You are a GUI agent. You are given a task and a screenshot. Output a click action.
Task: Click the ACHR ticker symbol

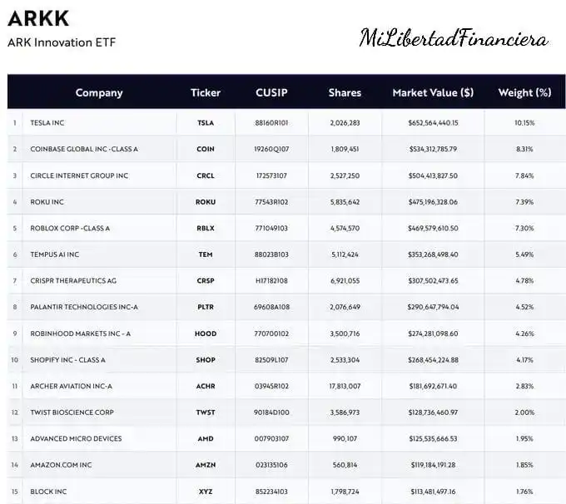[x=206, y=387]
